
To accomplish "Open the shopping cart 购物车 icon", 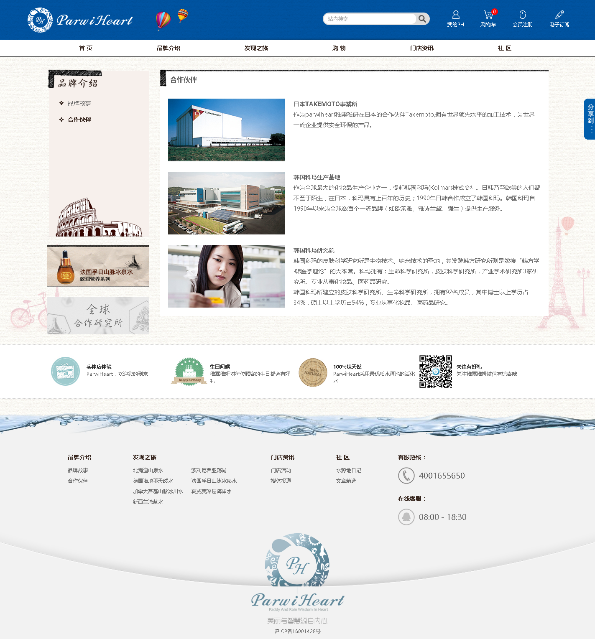I will pos(488,15).
